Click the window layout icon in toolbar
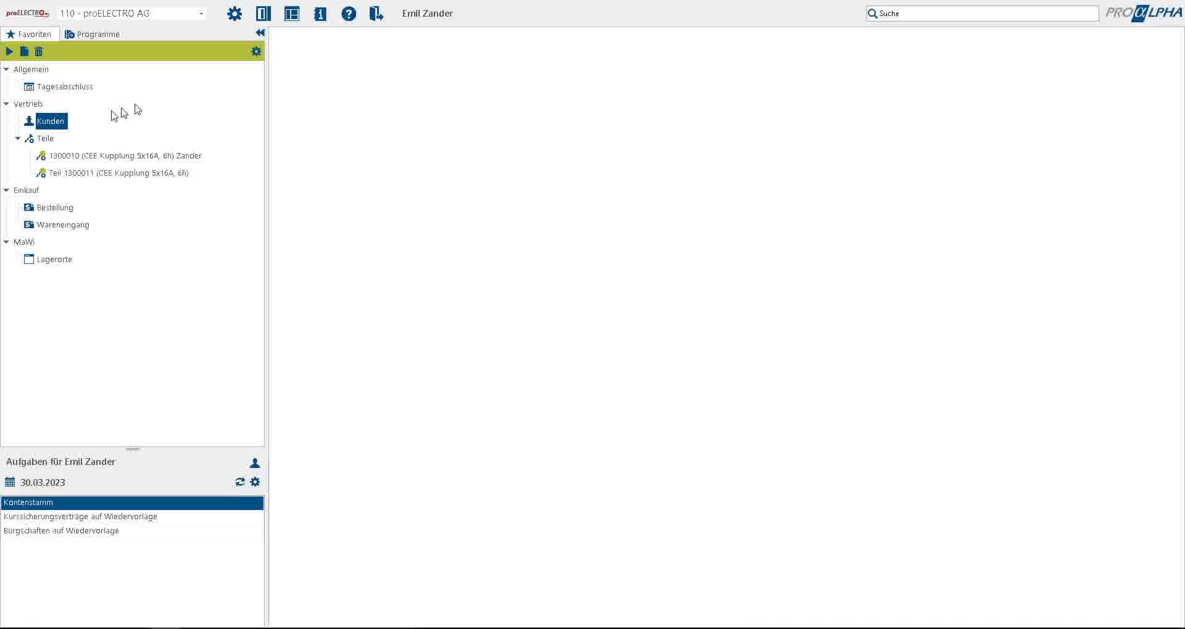 (x=292, y=14)
